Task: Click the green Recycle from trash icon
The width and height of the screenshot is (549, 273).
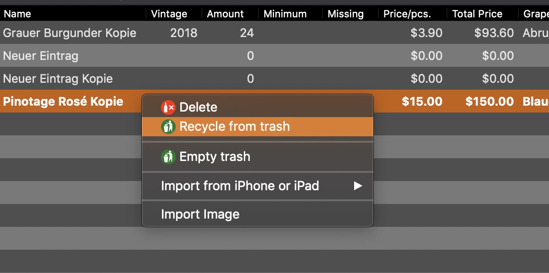Action: (x=168, y=127)
